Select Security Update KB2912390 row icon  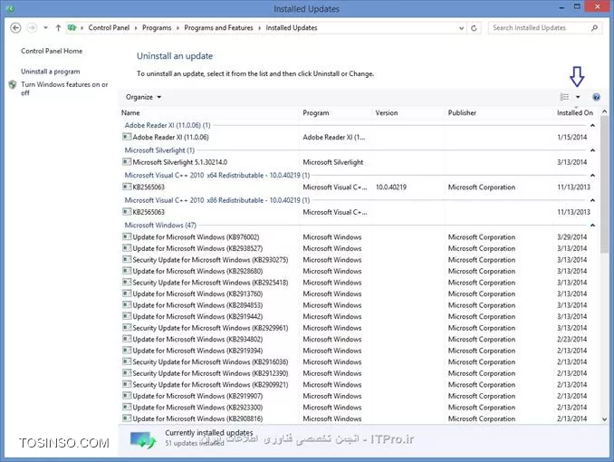(127, 373)
